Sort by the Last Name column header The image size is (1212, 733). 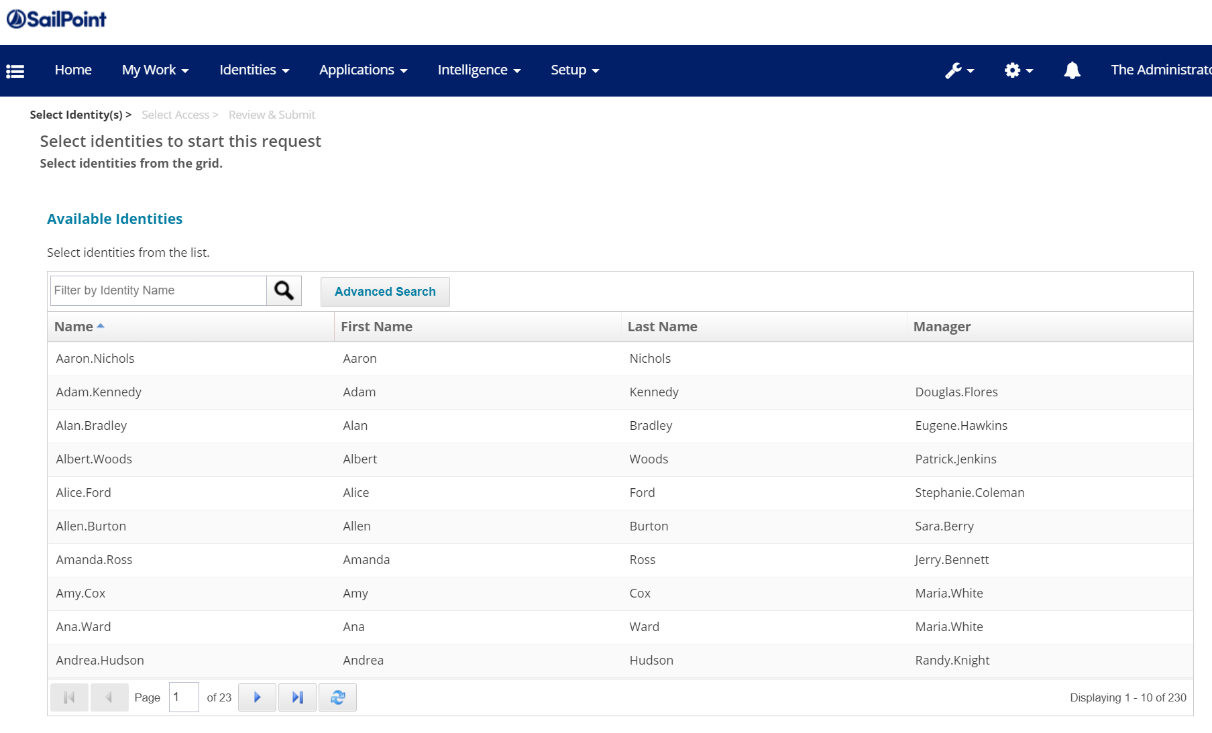point(764,327)
